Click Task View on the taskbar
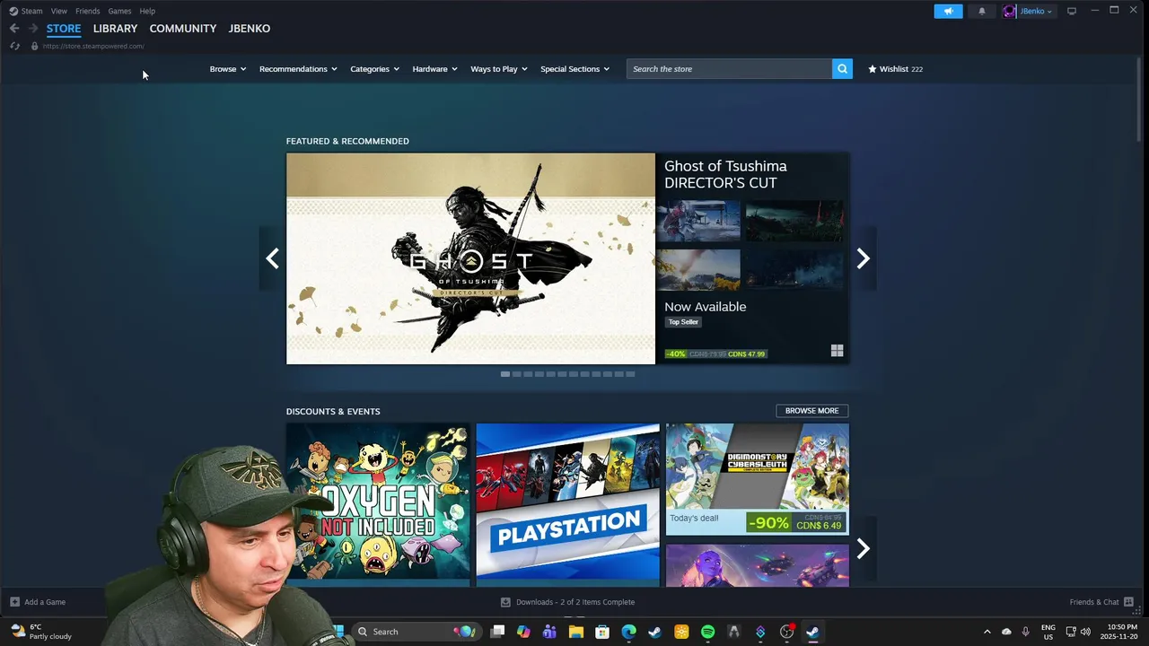The height and width of the screenshot is (646, 1149). pos(497,632)
